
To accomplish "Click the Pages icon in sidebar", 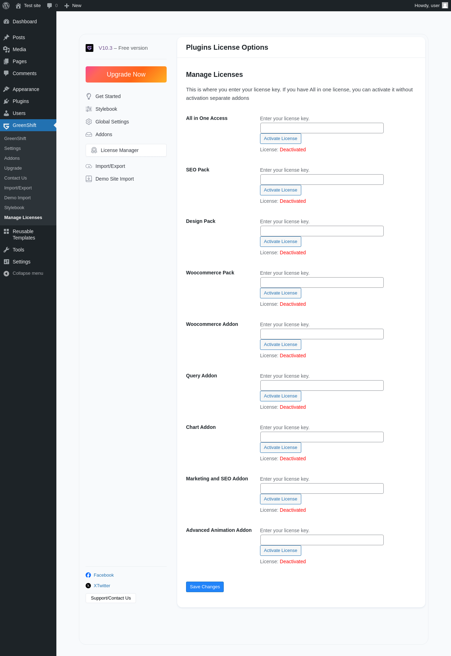I will (x=6, y=61).
